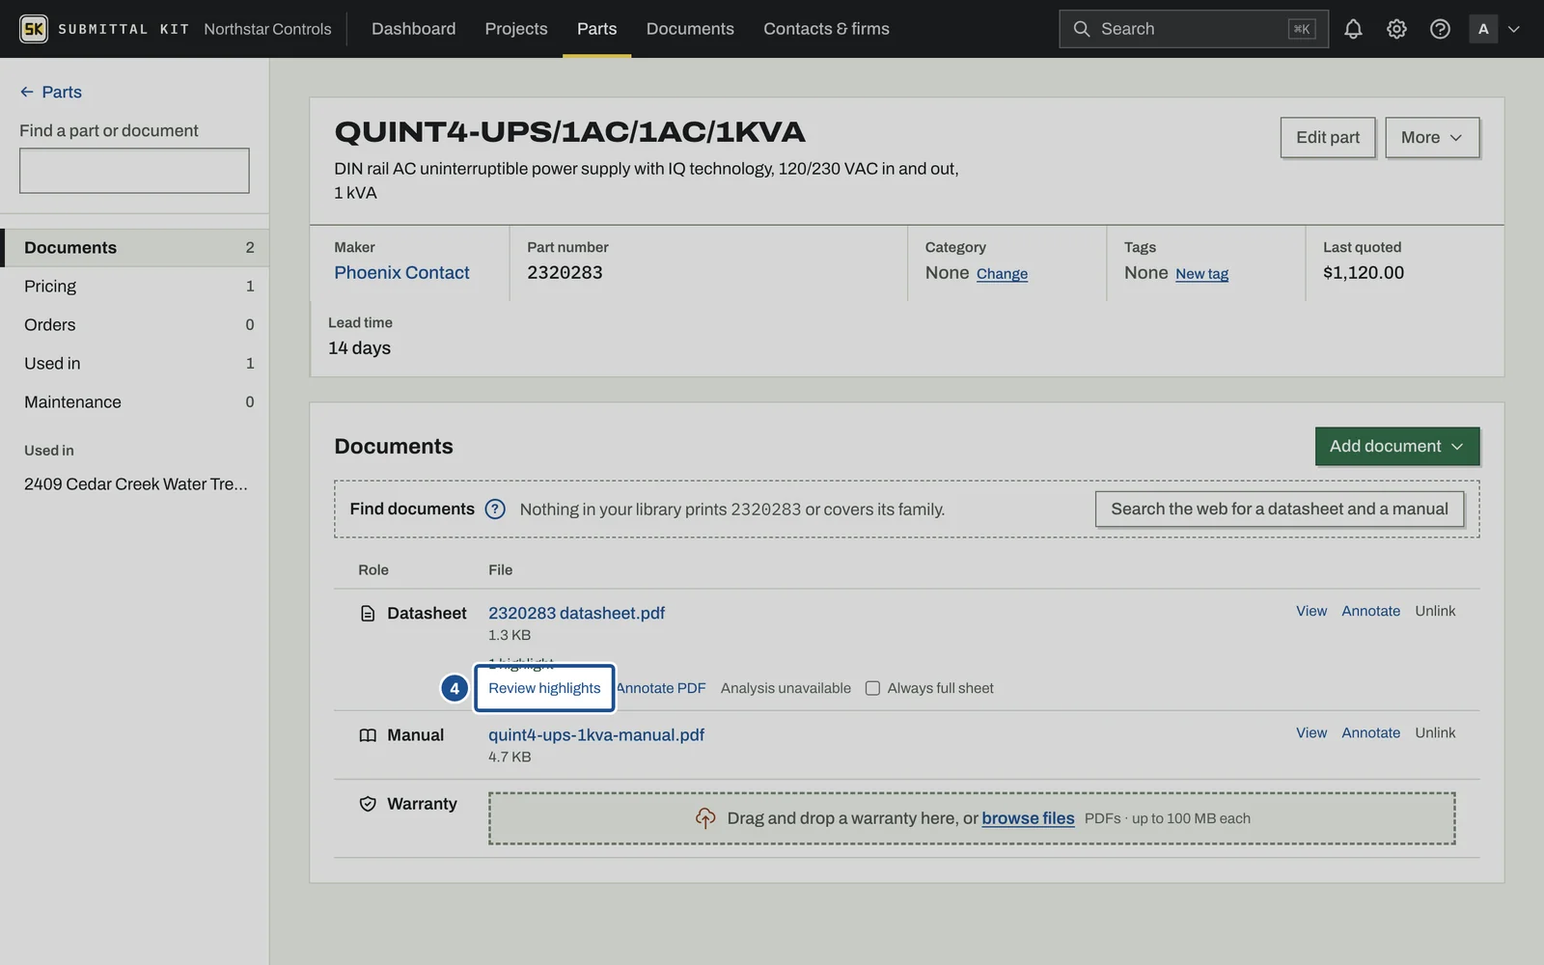Screen dimensions: 1544x965
Task: Open 2409 Cedar Creek Water Tre... project
Action: (x=135, y=483)
